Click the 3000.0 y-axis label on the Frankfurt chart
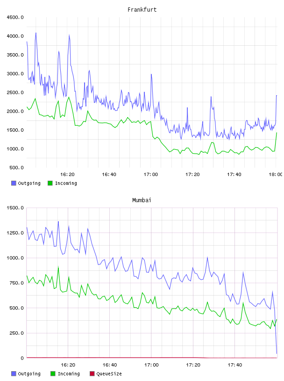Image resolution: width=284 pixels, height=381 pixels. (15, 74)
